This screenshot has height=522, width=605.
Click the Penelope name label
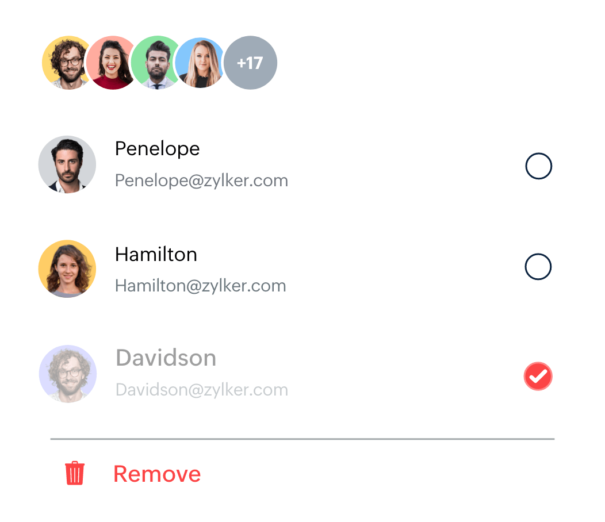click(x=158, y=149)
